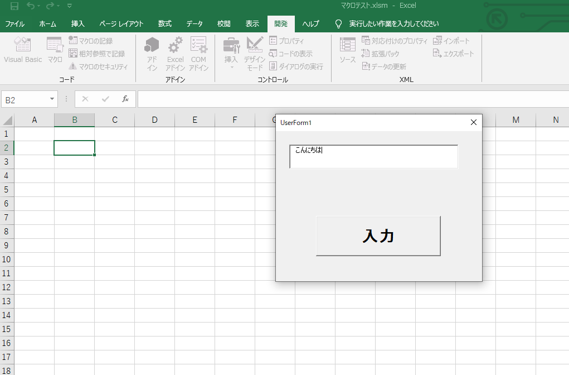Viewport: 569px width, 375px height.
Task: Select column M header
Action: (x=515, y=120)
